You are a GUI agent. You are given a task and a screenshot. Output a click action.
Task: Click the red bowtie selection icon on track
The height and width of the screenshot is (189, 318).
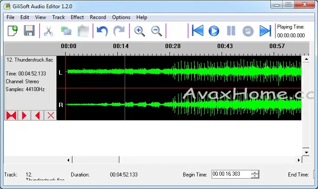[11, 115]
